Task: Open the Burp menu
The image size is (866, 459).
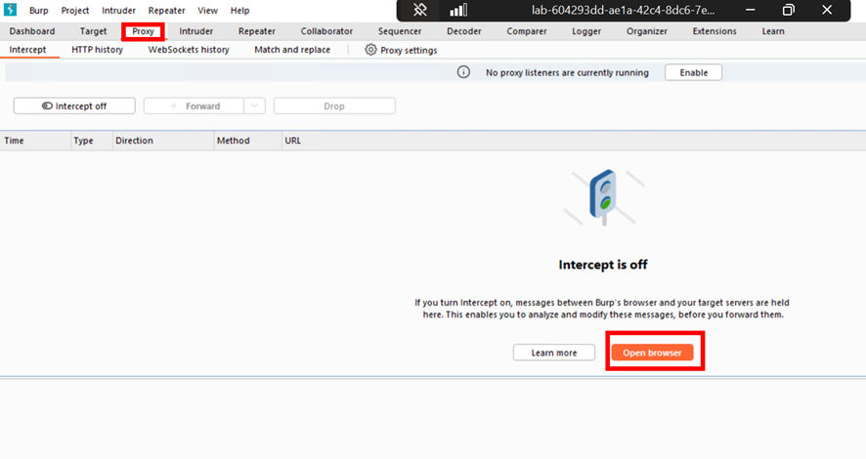Action: point(39,11)
